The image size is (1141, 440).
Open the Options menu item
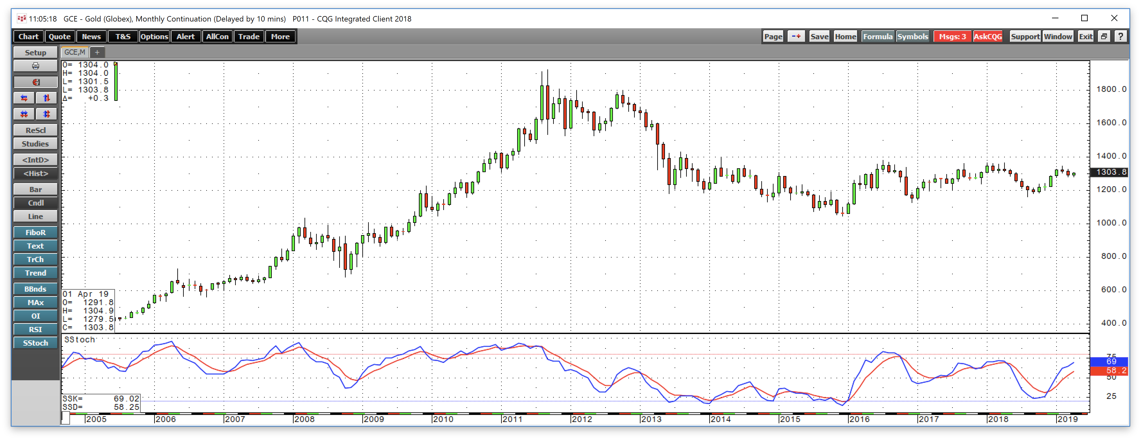click(x=154, y=37)
